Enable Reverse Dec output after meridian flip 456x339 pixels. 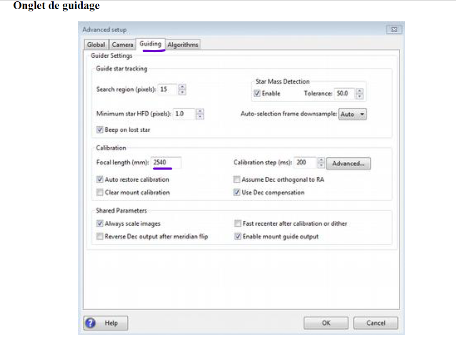(100, 236)
